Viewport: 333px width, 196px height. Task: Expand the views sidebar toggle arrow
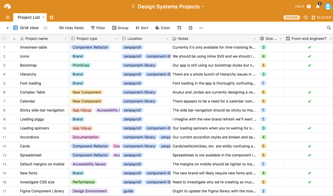point(8,28)
